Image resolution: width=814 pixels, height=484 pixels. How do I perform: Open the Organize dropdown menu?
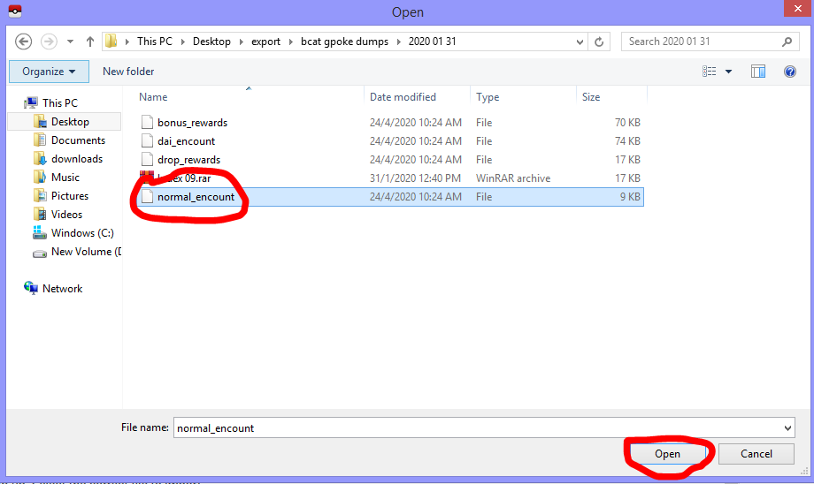50,72
